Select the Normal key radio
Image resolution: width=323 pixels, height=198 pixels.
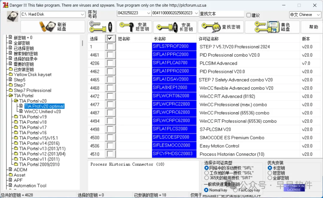[206, 190]
